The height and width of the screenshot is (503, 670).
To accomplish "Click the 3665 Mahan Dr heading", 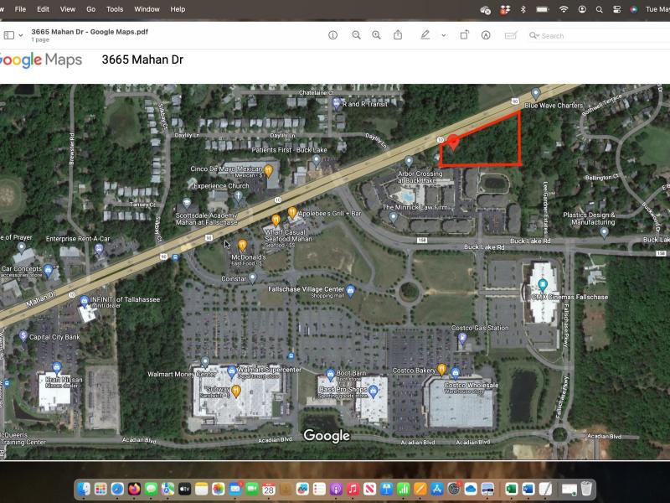I will tap(142, 60).
